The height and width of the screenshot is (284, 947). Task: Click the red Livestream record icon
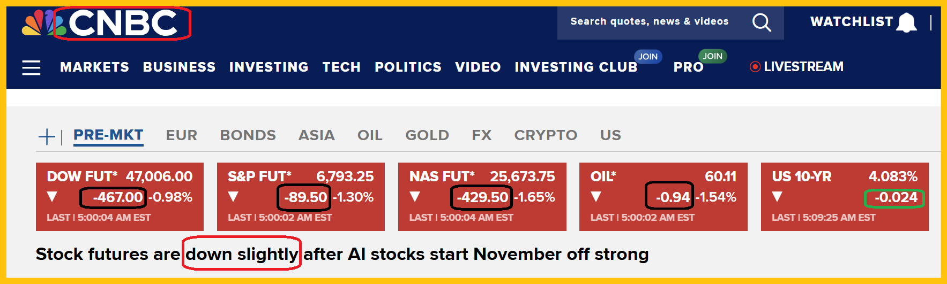point(755,67)
